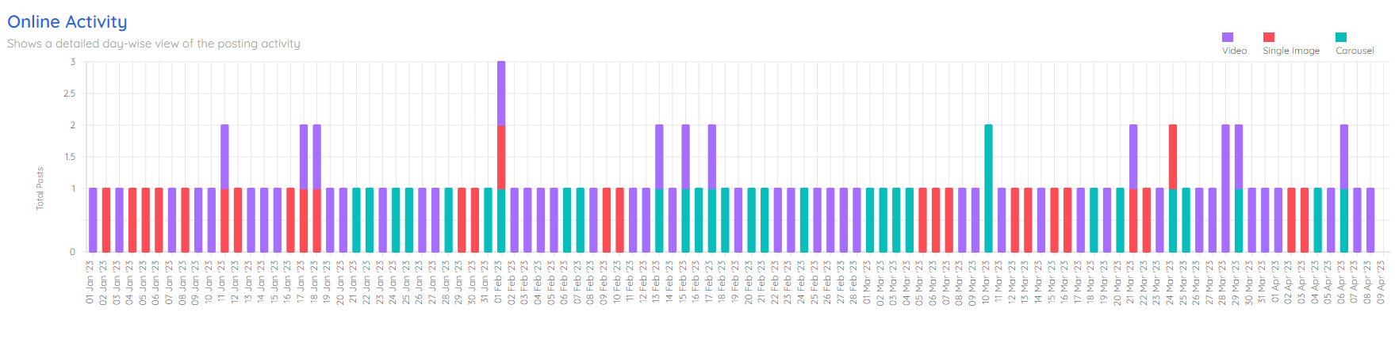
Task: Select the red top segment of the 24 Mar bar
Action: (x=1173, y=157)
